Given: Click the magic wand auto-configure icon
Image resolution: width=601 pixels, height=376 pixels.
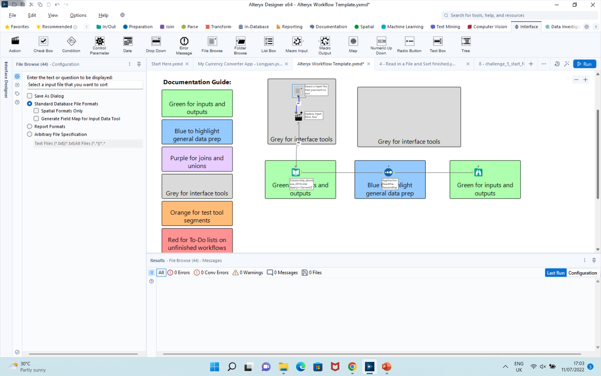Looking at the screenshot, I should (x=567, y=64).
